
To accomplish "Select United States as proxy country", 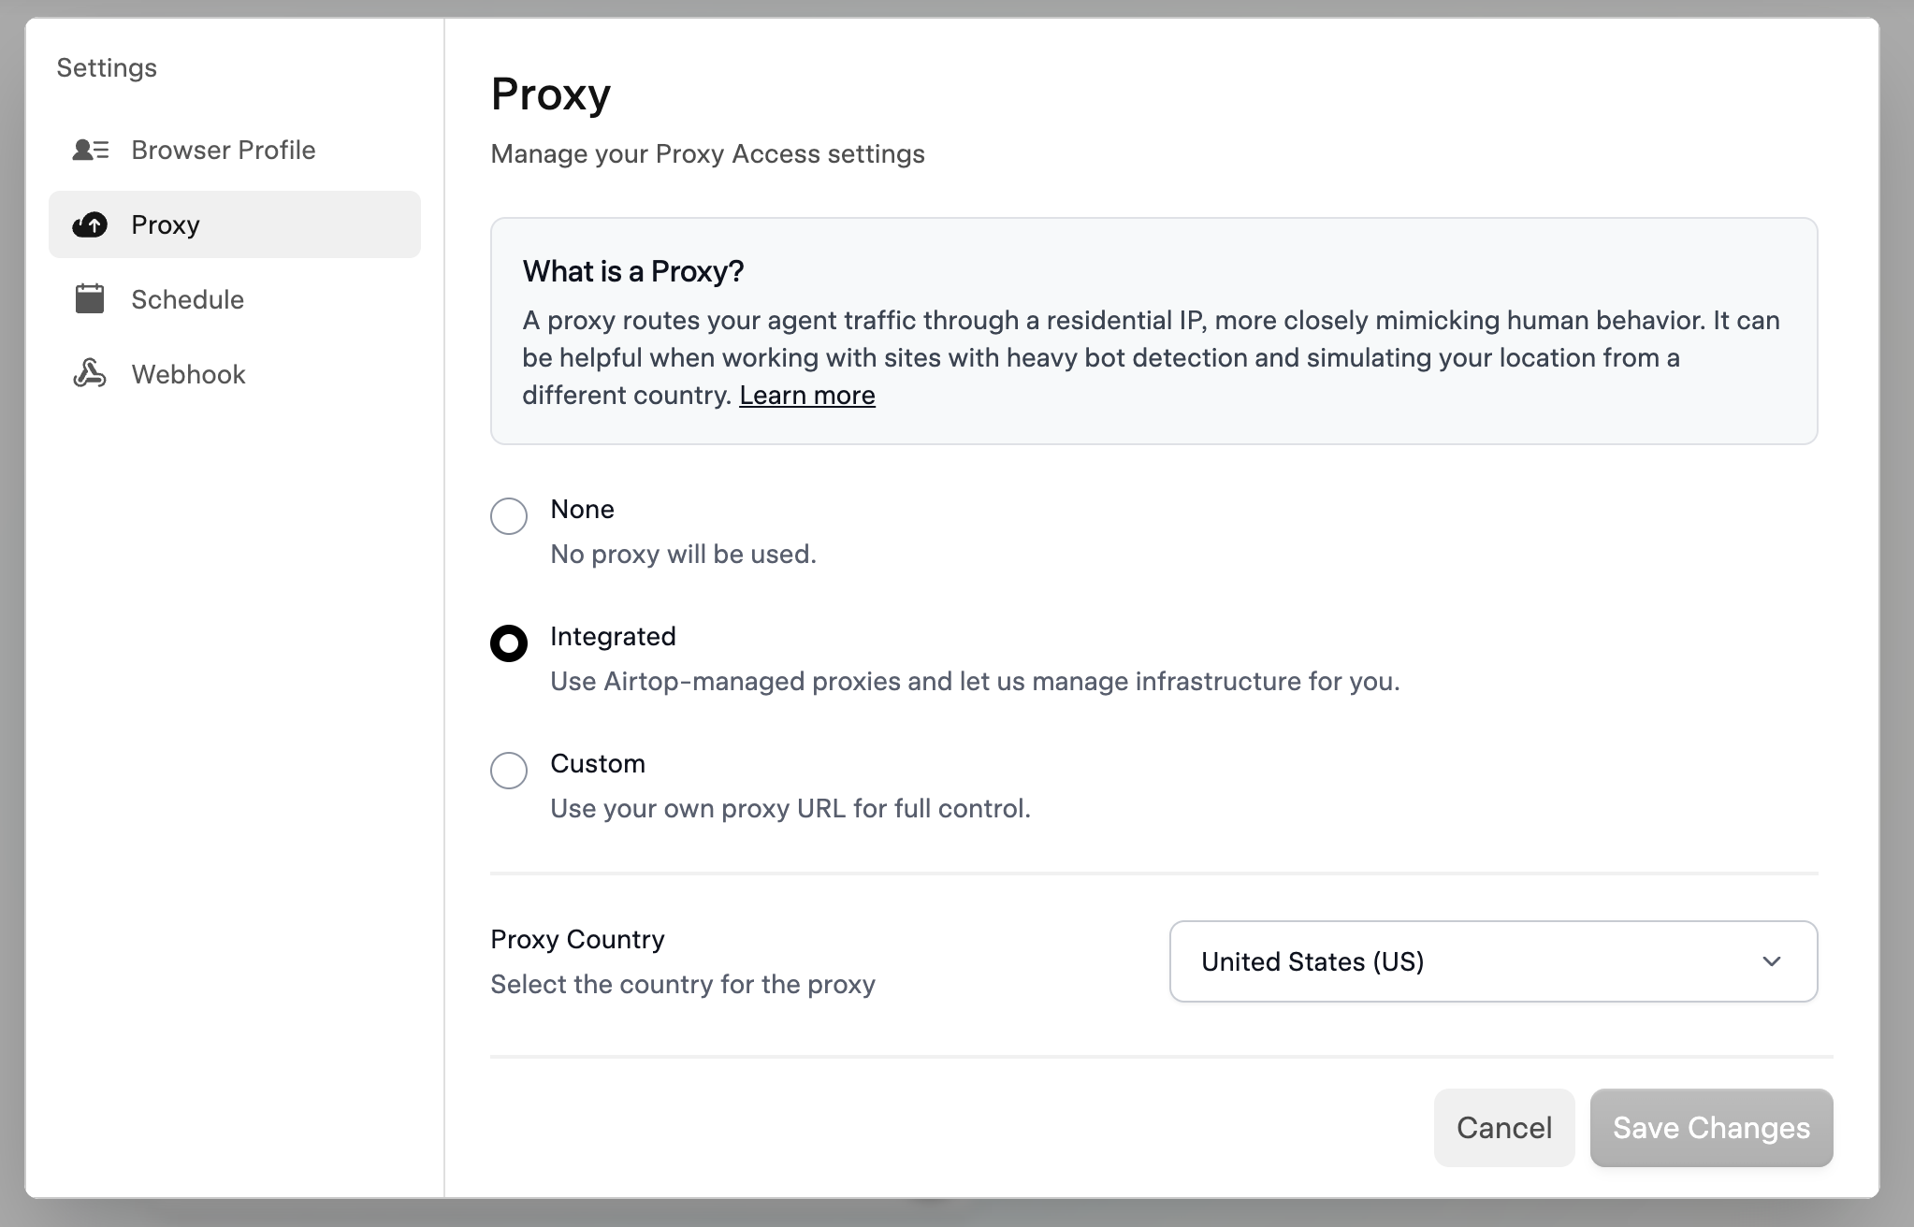I will 1491,961.
